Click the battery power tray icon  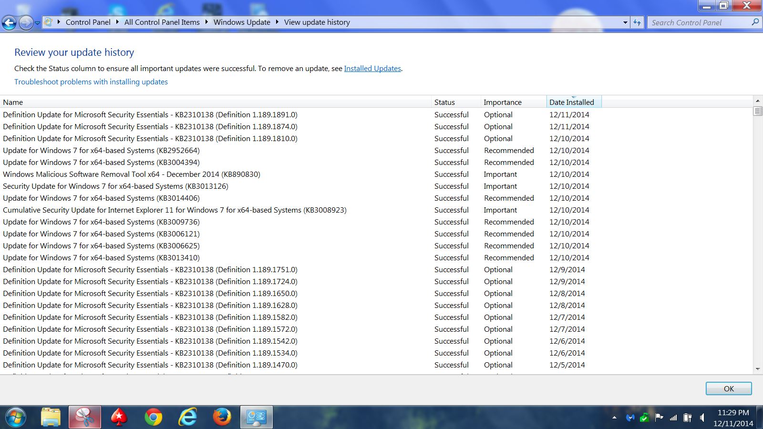point(687,418)
